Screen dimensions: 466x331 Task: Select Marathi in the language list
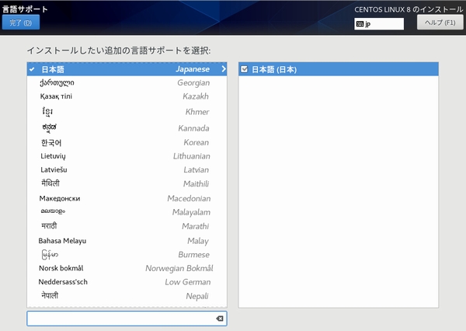tap(127, 226)
